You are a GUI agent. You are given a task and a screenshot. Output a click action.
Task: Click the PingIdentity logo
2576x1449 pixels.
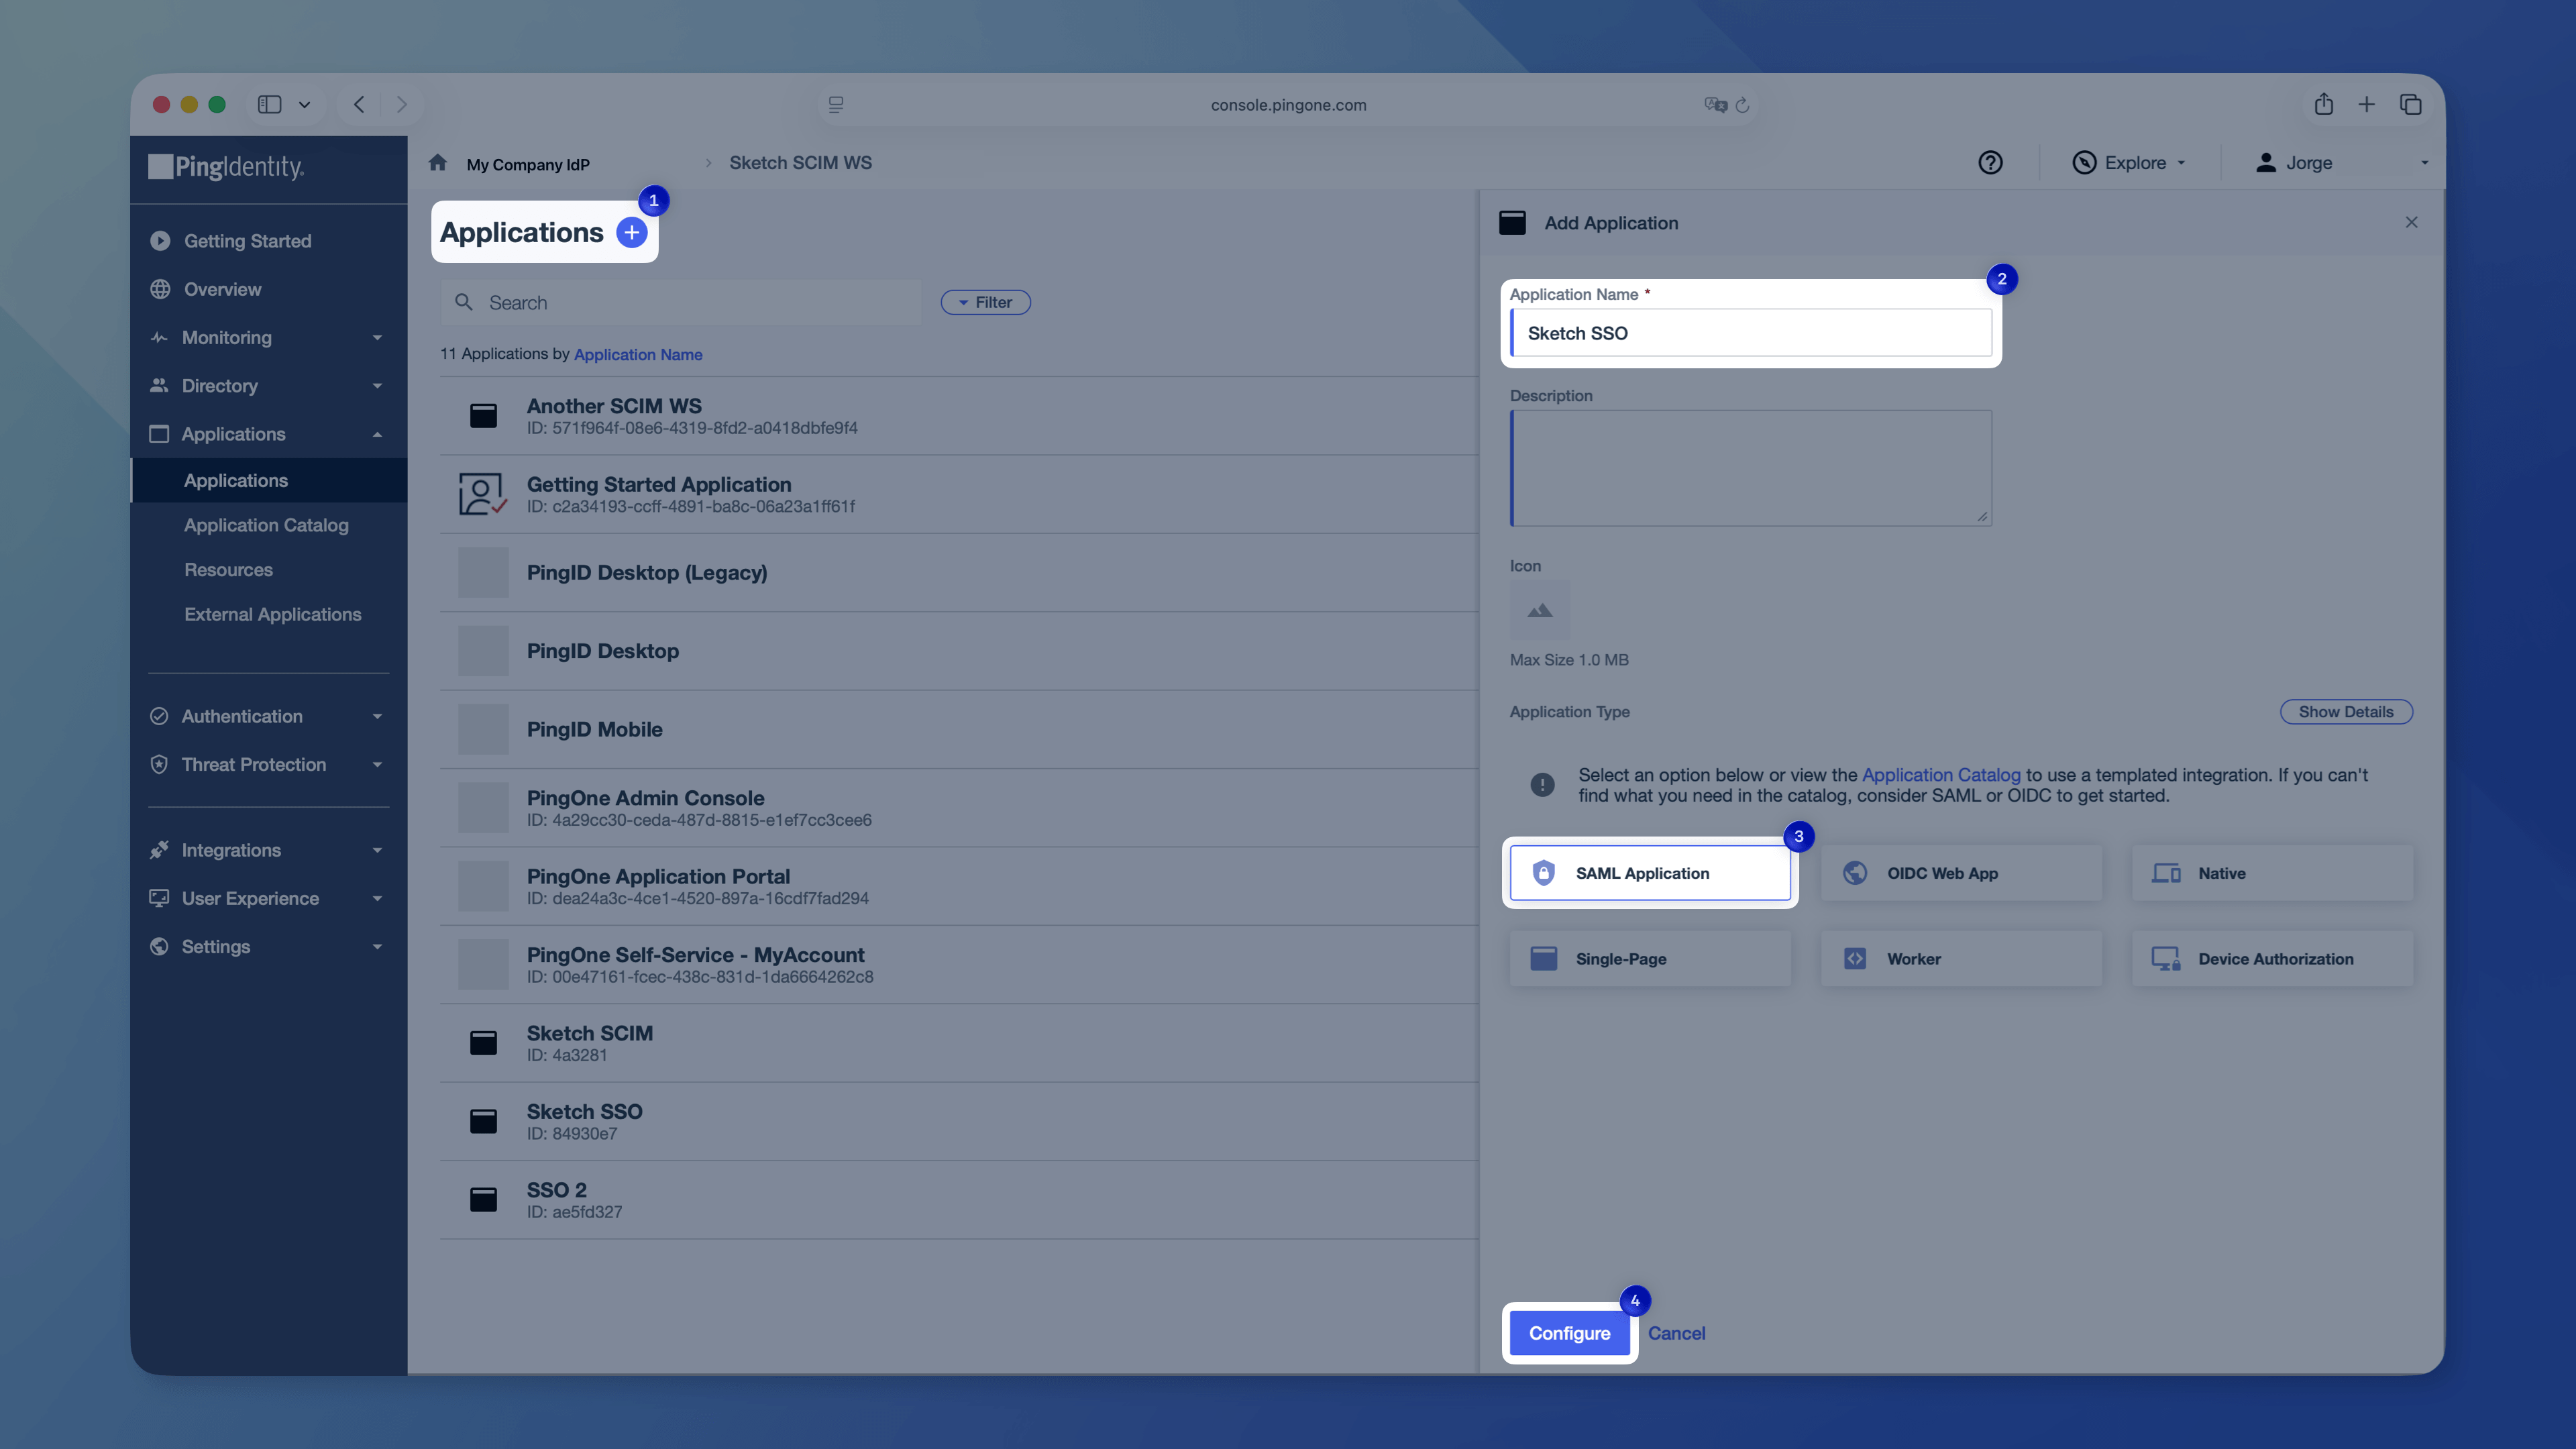coord(226,166)
